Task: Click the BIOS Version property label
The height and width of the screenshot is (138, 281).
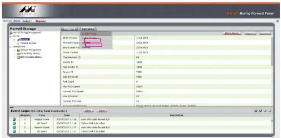Action: 70,38
